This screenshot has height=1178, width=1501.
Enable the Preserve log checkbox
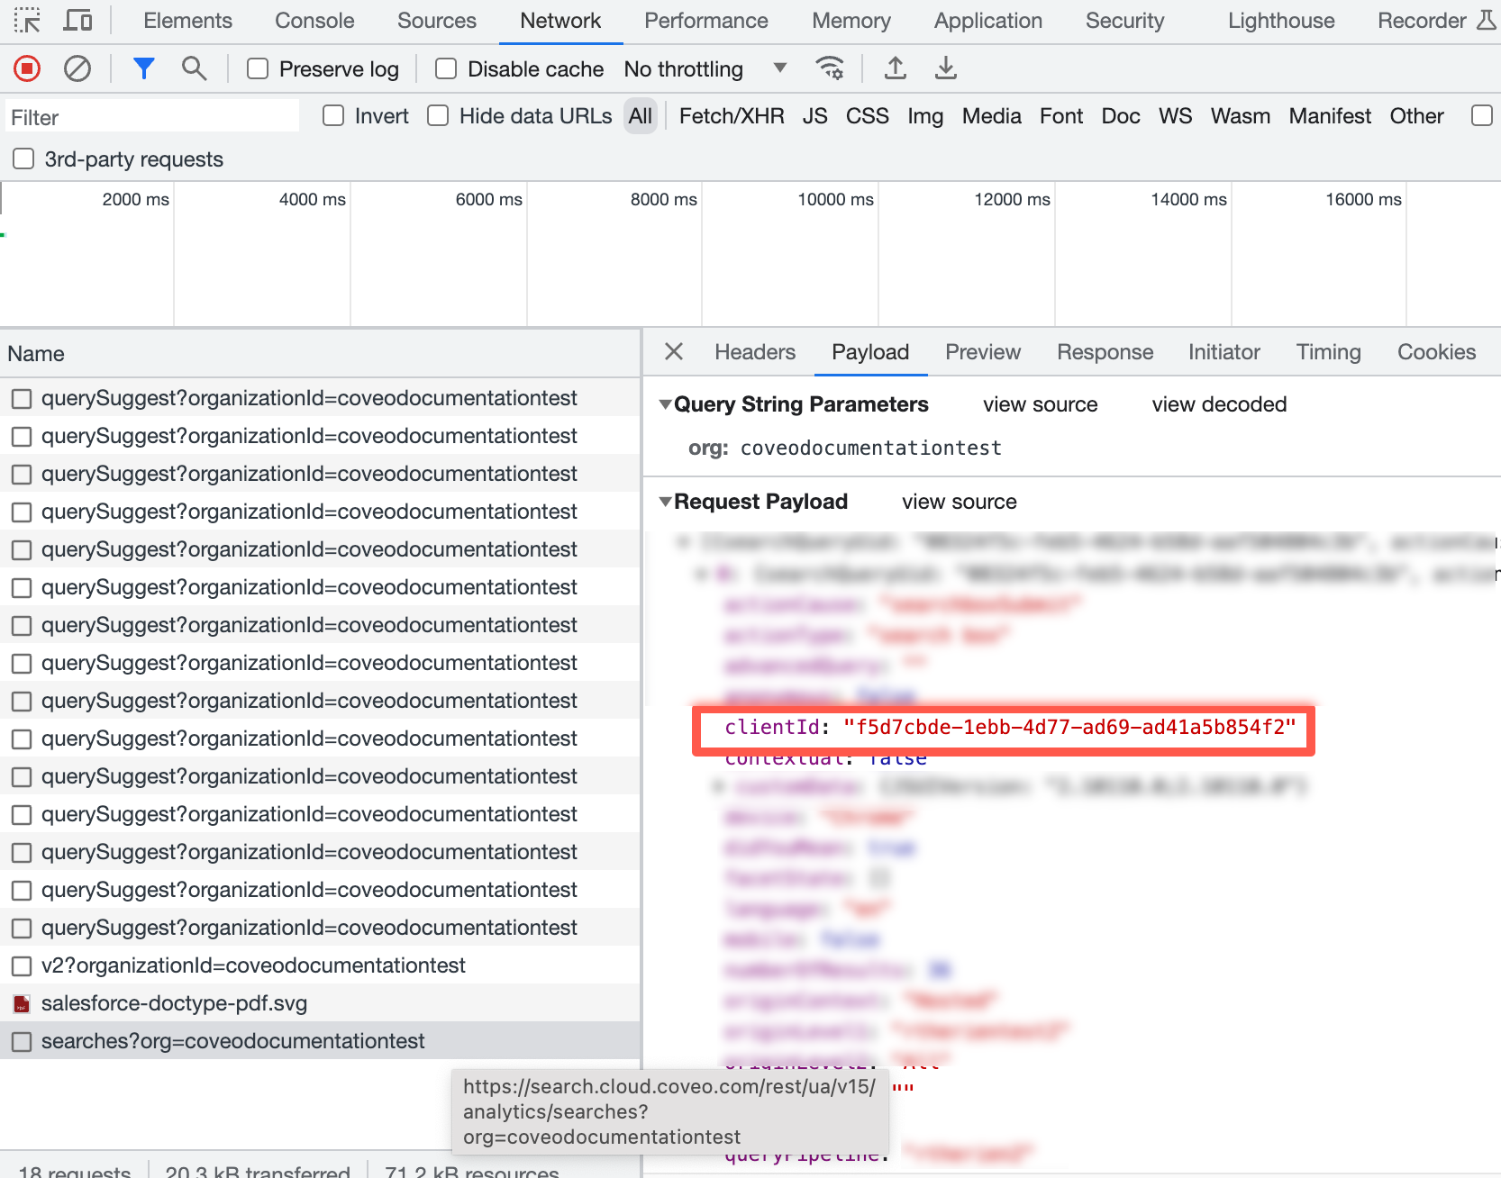(258, 68)
